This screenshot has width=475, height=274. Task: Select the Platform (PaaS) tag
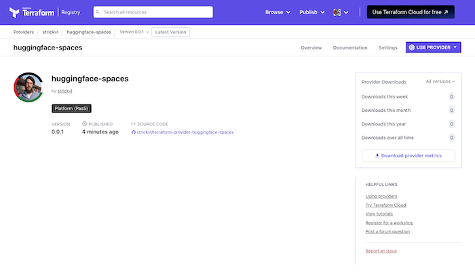(x=71, y=108)
